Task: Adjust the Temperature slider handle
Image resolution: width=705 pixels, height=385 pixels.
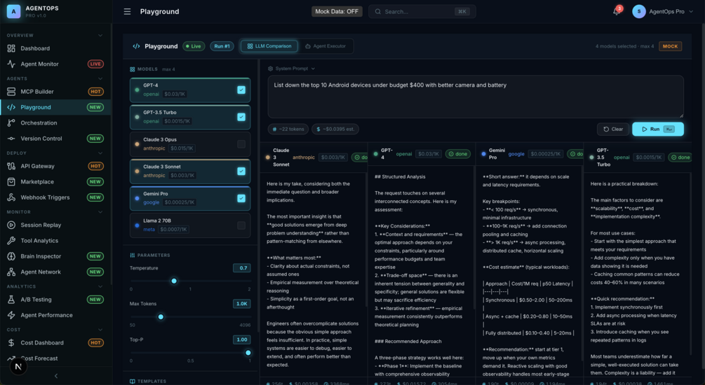Action: click(174, 281)
